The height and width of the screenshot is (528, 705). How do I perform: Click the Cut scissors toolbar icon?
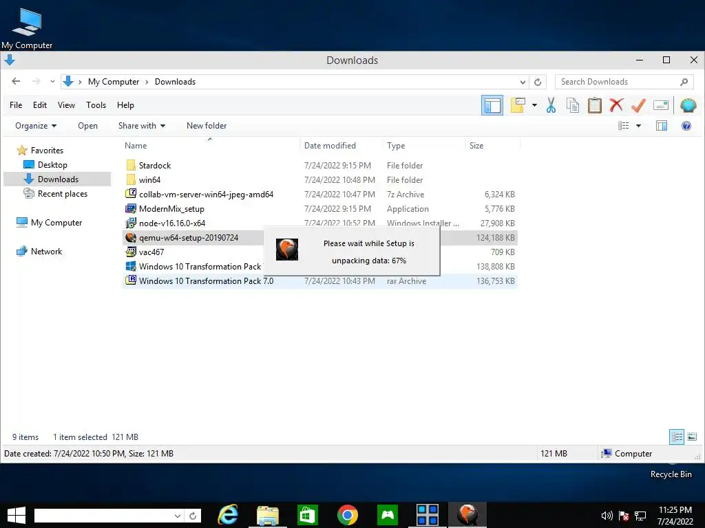[551, 105]
